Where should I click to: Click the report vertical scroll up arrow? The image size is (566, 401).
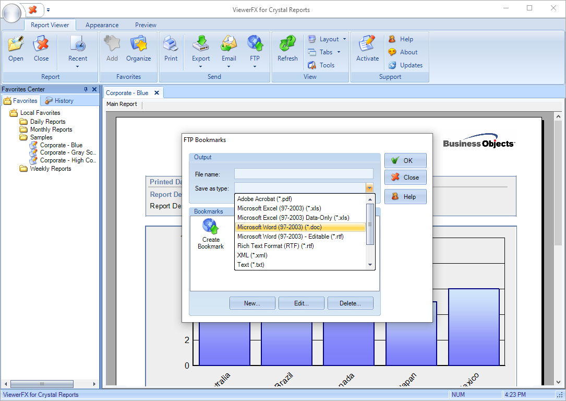[x=558, y=116]
